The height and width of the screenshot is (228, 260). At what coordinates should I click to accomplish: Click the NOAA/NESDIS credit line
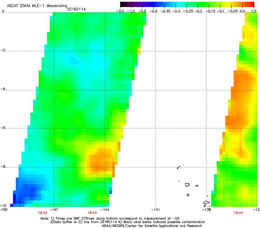tap(152, 226)
